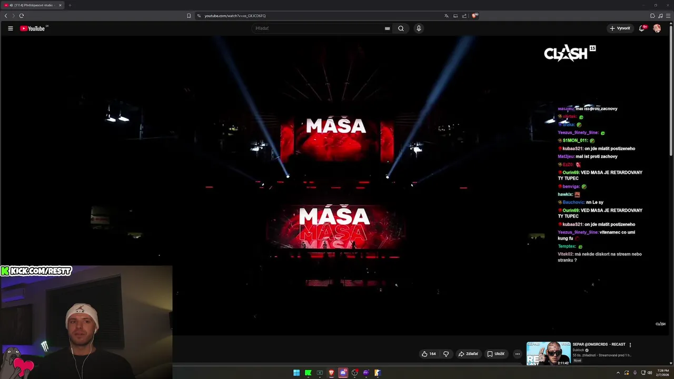Reload the current page
Image resolution: width=674 pixels, height=379 pixels.
(22, 16)
